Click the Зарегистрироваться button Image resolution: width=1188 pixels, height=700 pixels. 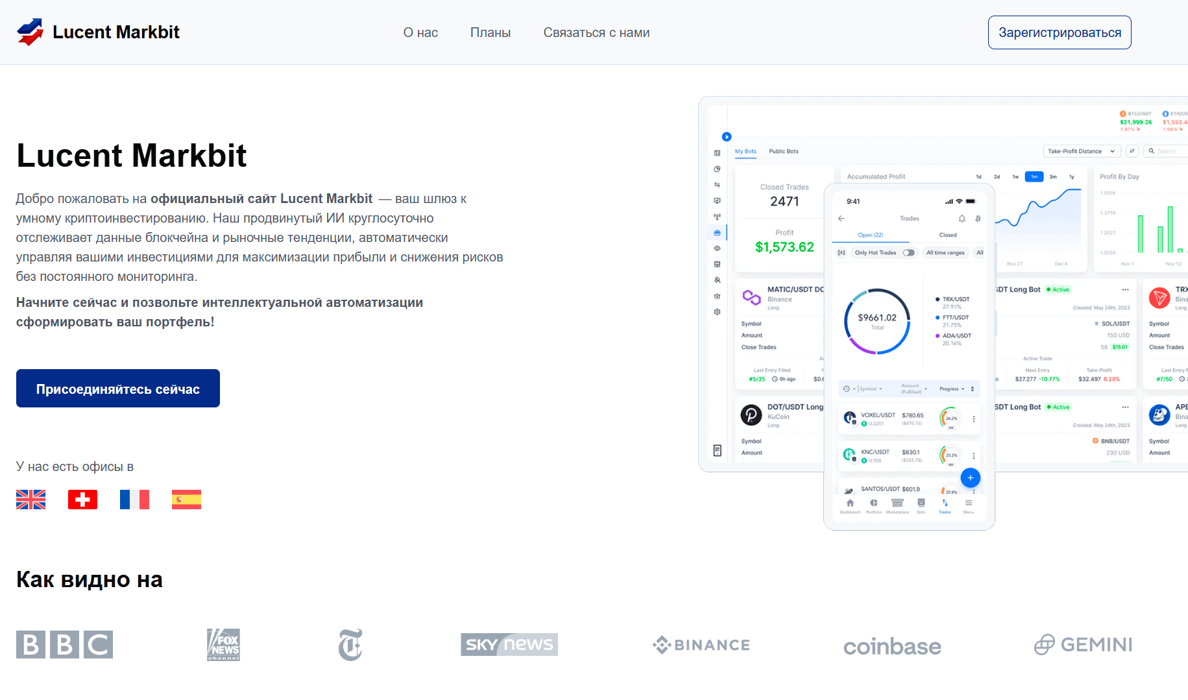[1060, 32]
